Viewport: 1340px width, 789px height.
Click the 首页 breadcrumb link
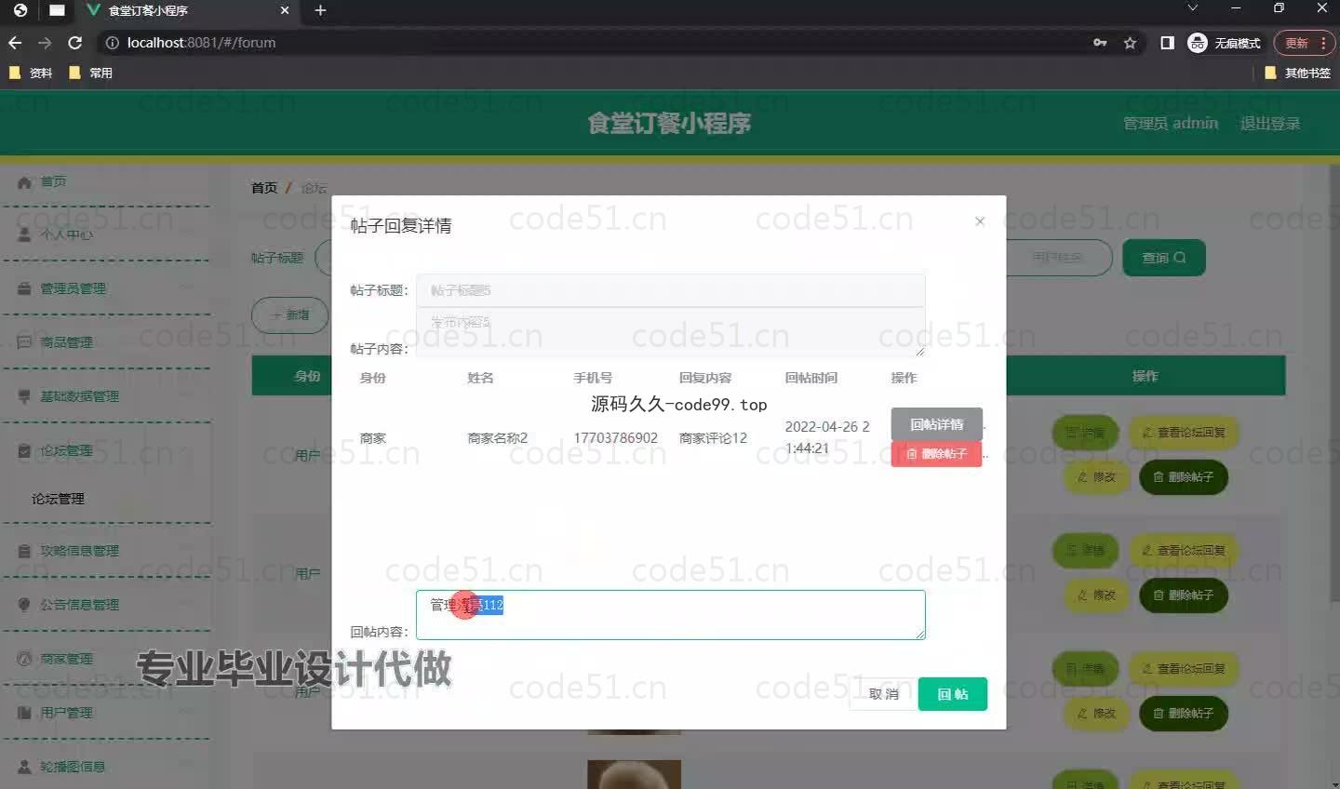pyautogui.click(x=264, y=188)
